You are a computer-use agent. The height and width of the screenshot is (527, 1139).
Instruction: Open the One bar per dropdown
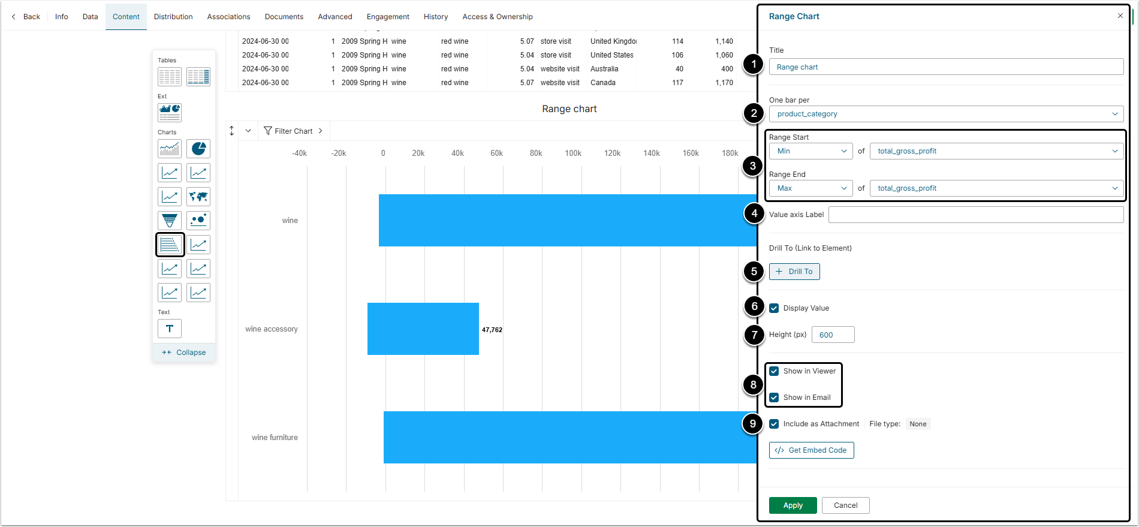point(946,114)
